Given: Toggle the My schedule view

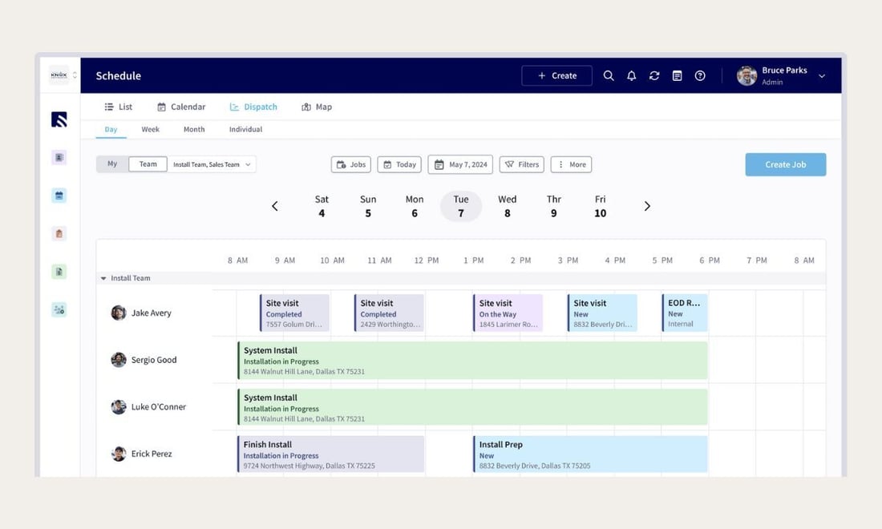Looking at the screenshot, I should click(112, 164).
